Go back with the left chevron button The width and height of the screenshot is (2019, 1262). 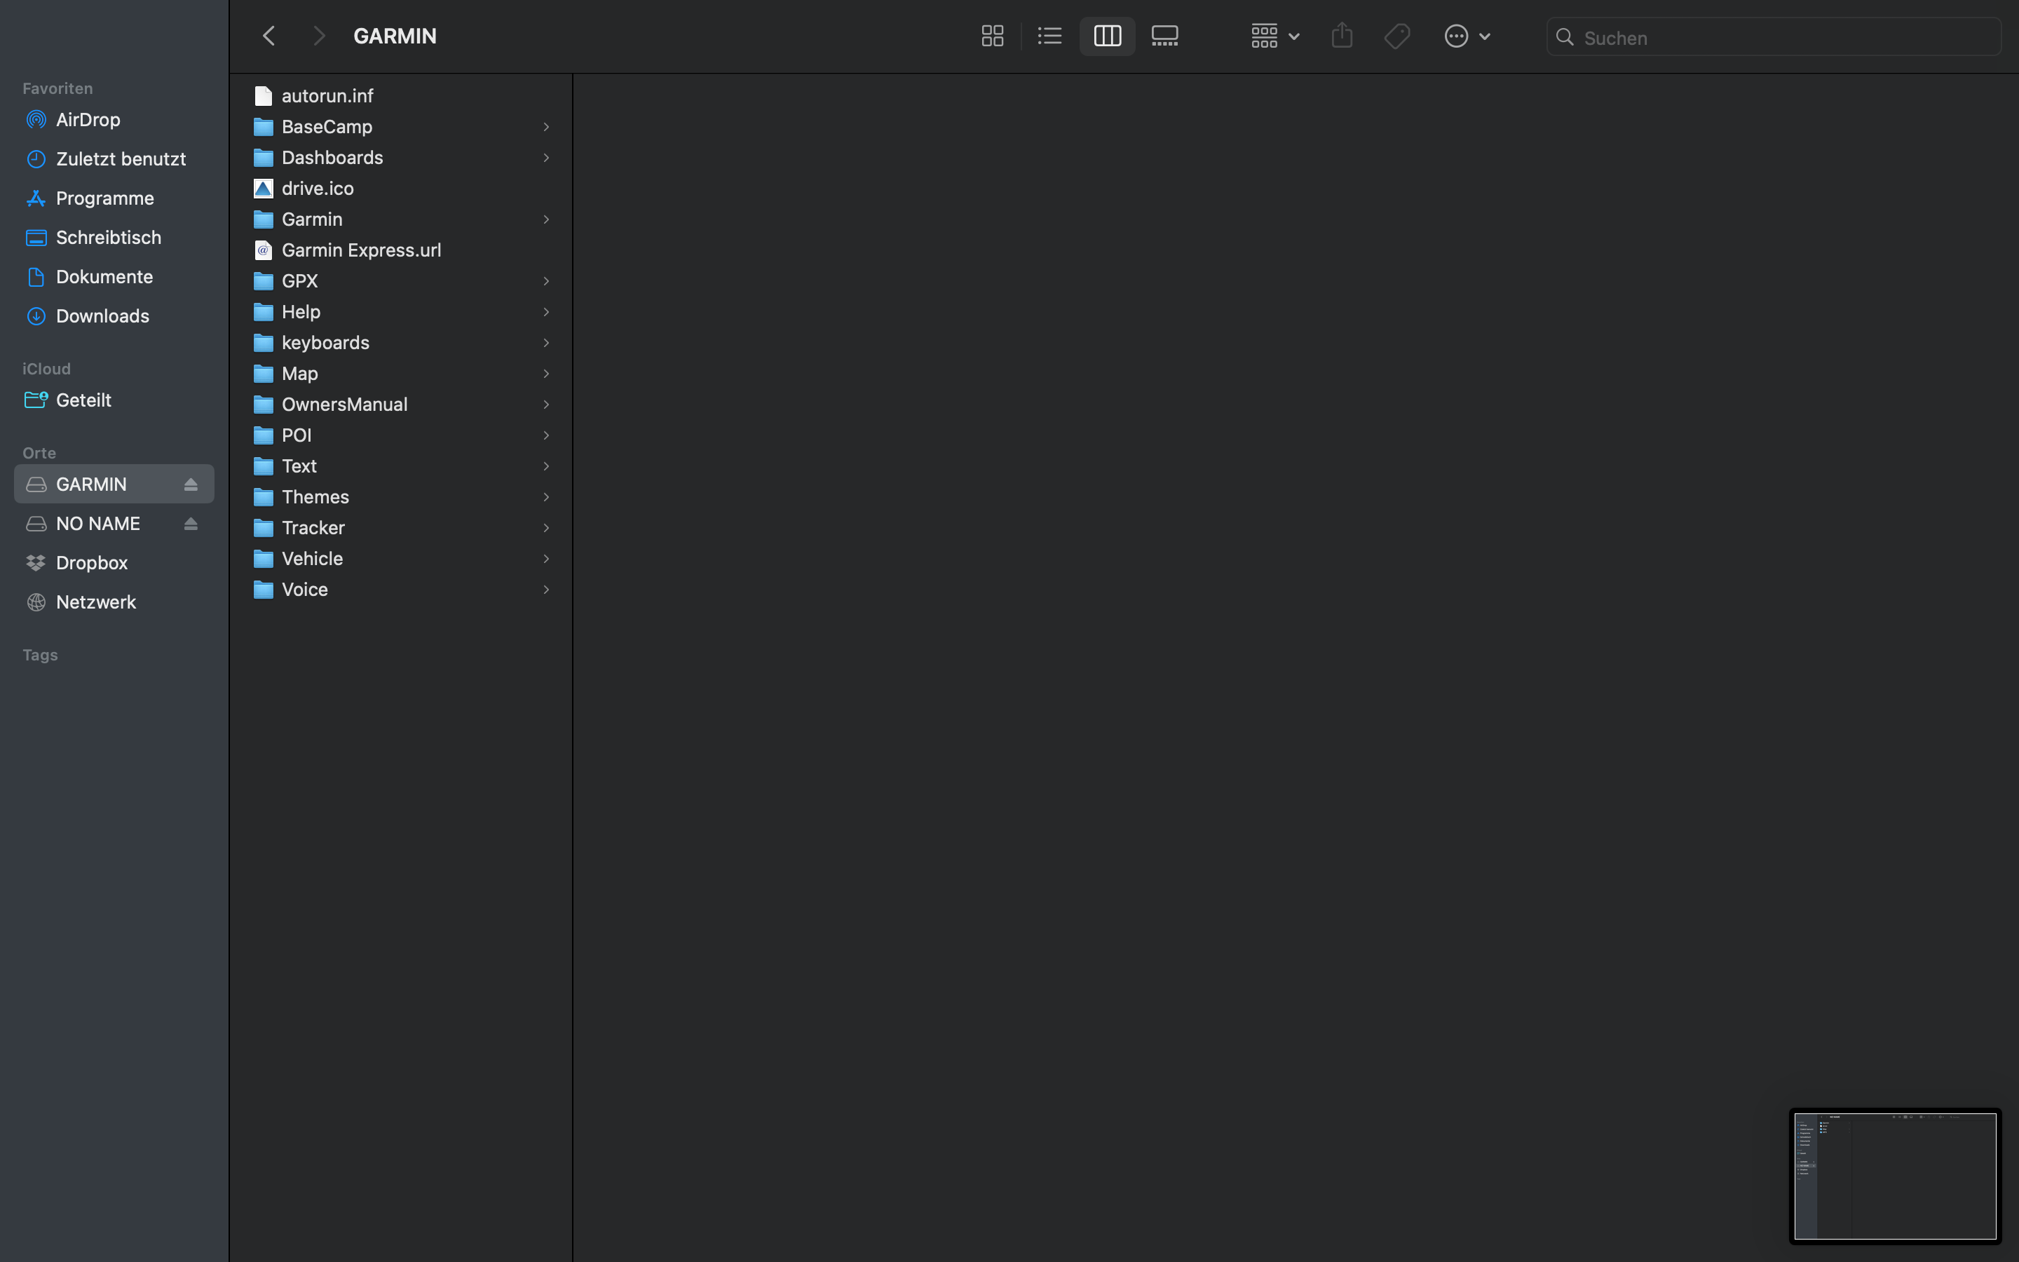click(268, 36)
